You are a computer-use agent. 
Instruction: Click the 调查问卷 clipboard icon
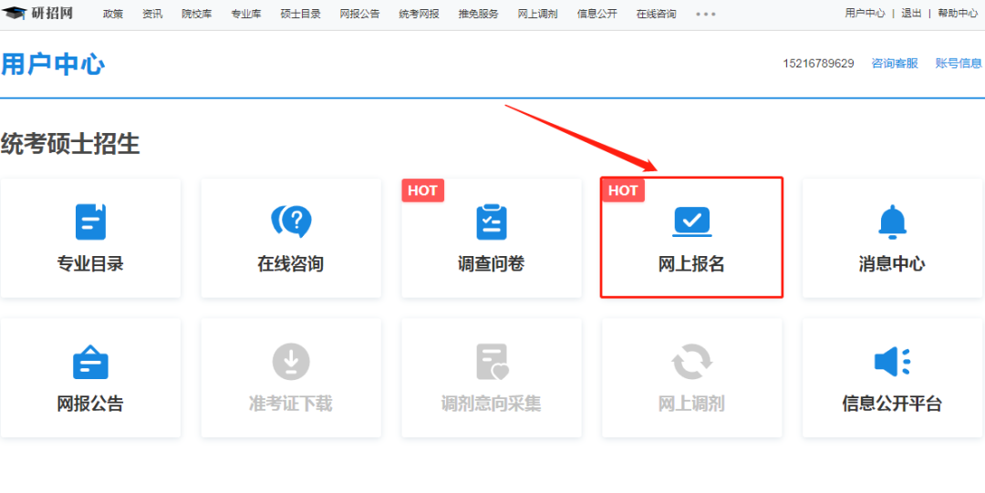tap(492, 221)
